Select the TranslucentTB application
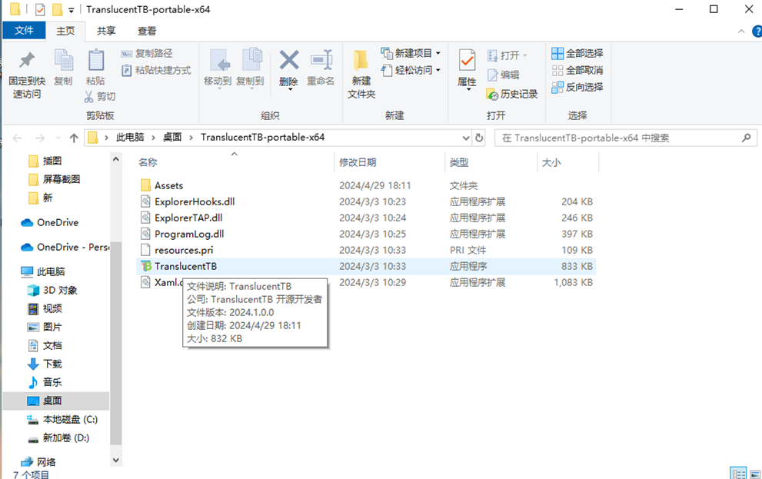762x479 pixels. point(185,266)
